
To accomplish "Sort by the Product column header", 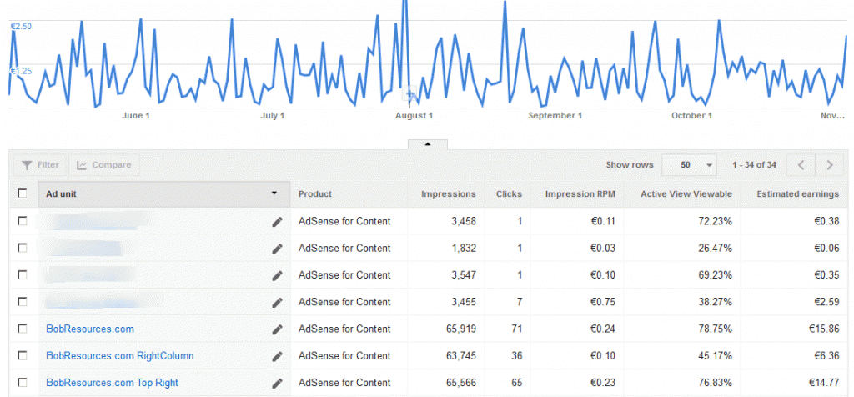I will tap(314, 193).
